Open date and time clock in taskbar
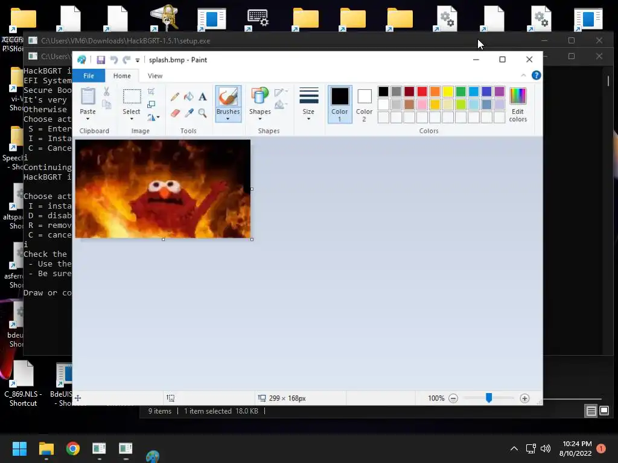The height and width of the screenshot is (463, 618). tap(575, 449)
